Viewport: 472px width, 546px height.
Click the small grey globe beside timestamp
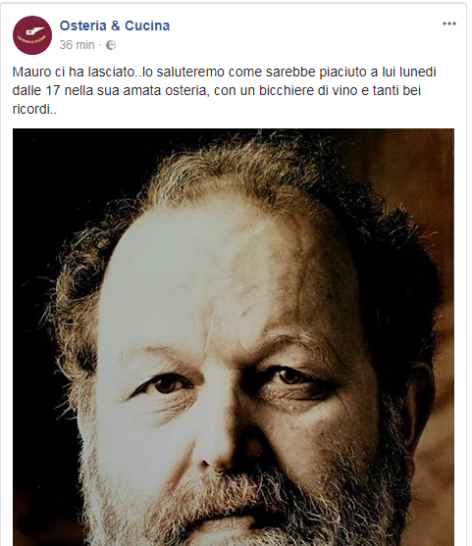tap(111, 45)
